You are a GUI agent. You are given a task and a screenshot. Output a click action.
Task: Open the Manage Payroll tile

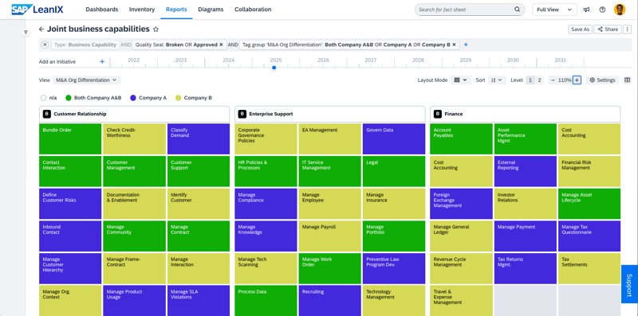(329, 236)
